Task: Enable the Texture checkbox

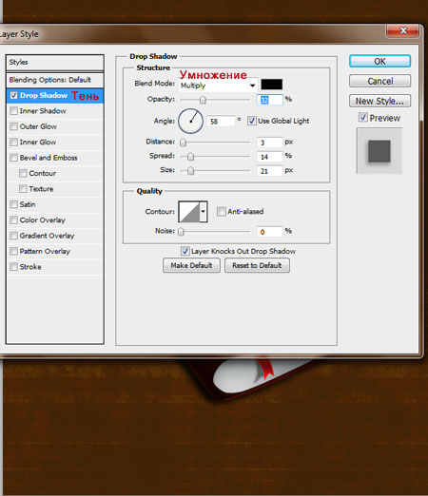Action: 23,189
